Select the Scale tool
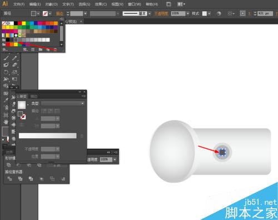The height and width of the screenshot is (220, 278). click(x=14, y=72)
